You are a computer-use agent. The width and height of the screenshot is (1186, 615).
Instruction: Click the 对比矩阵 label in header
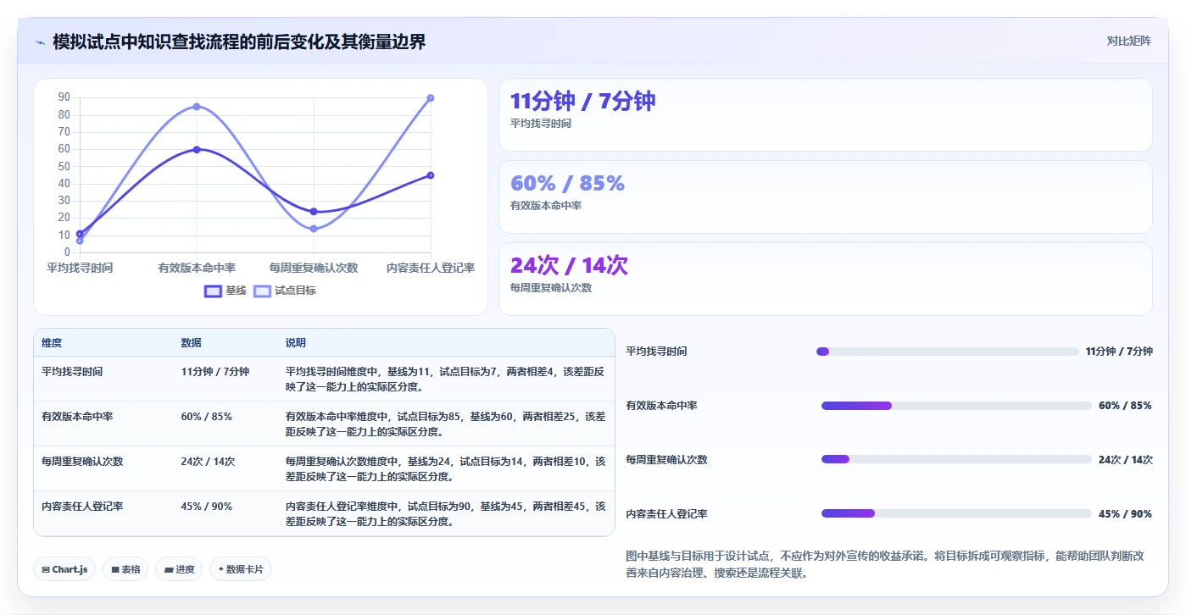click(1128, 41)
